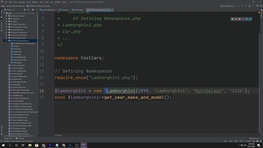Expand the 60 Abstract Classes folder
This screenshot has height=148, width=263.
click(7, 16)
